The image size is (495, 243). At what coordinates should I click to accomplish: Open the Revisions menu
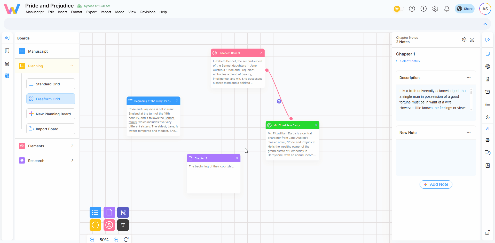tap(148, 12)
